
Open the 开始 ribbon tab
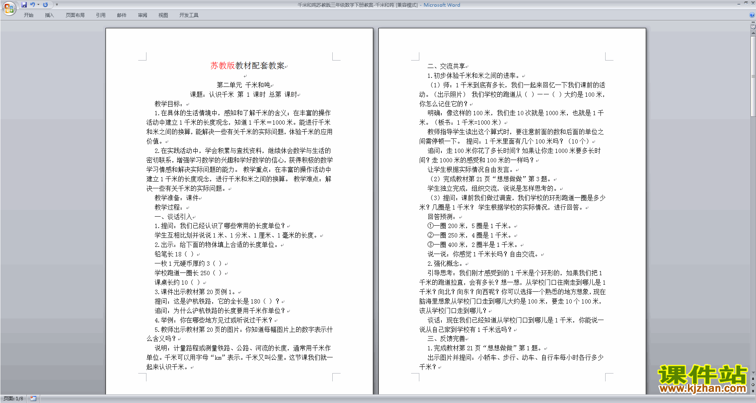point(29,15)
